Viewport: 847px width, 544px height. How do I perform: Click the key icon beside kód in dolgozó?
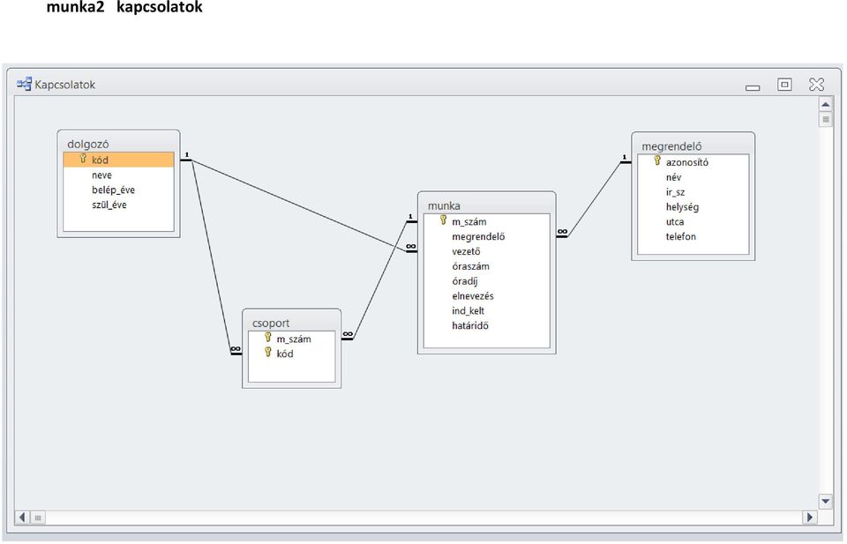coord(83,159)
